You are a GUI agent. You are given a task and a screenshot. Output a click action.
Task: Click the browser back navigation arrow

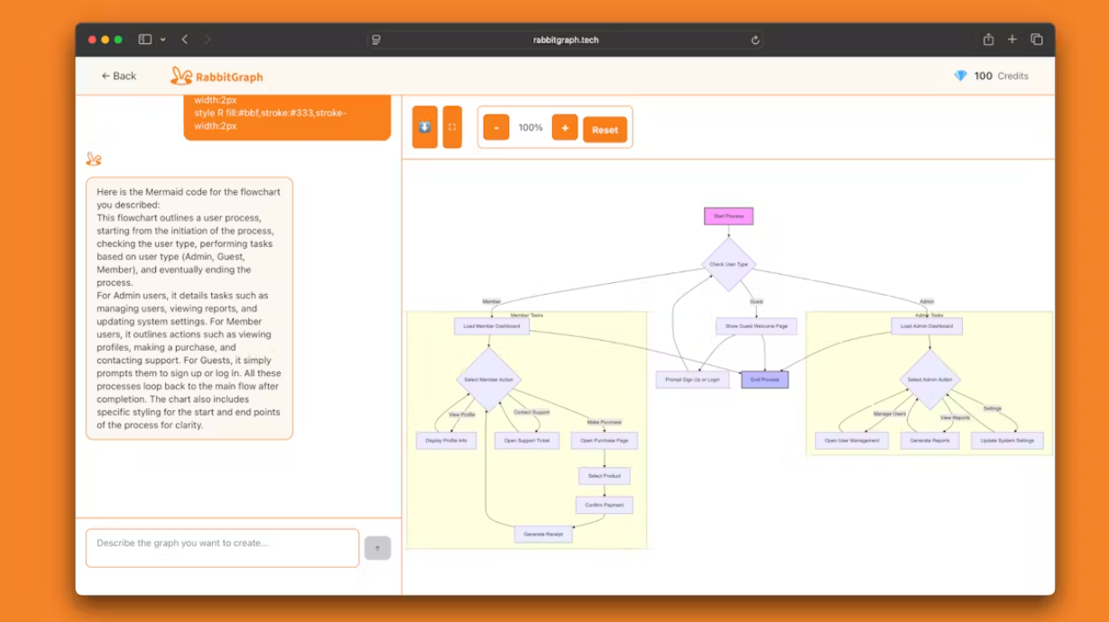point(184,39)
